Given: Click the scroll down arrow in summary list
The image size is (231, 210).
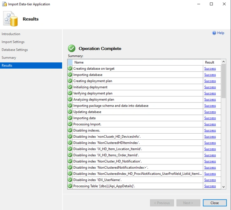Looking at the screenshot, I should pos(223,187).
